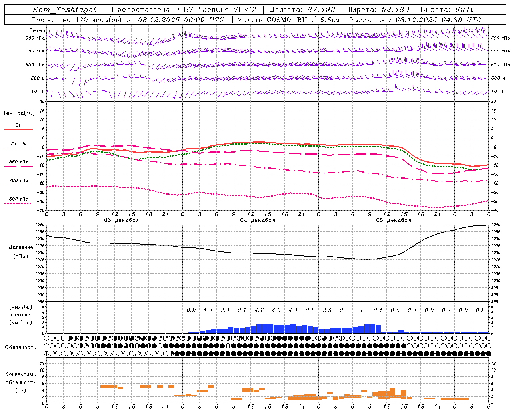Screen dimensions: 512x410
Task: Click the left 500 м wind level label
Action: point(38,78)
